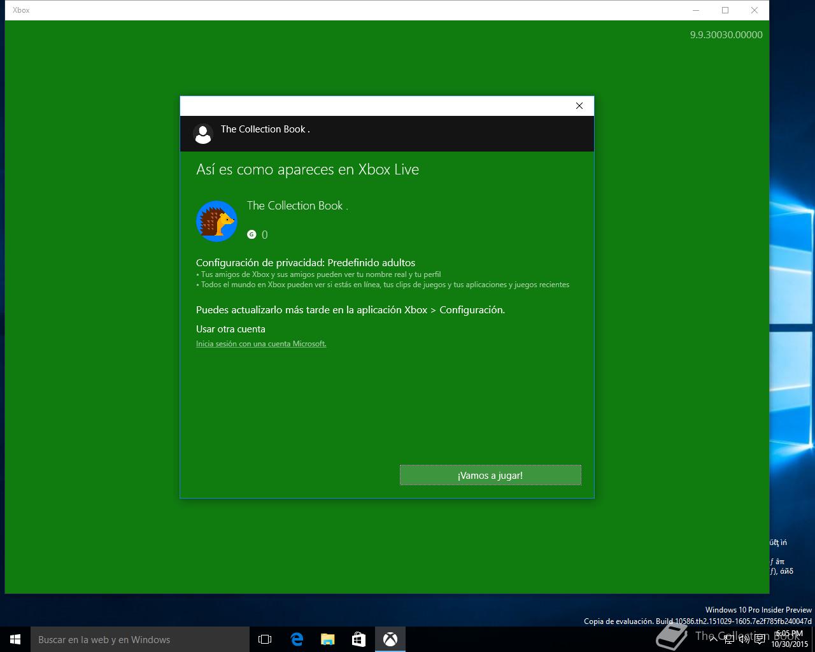
Task: Click the network icon in system tray
Action: click(729, 639)
